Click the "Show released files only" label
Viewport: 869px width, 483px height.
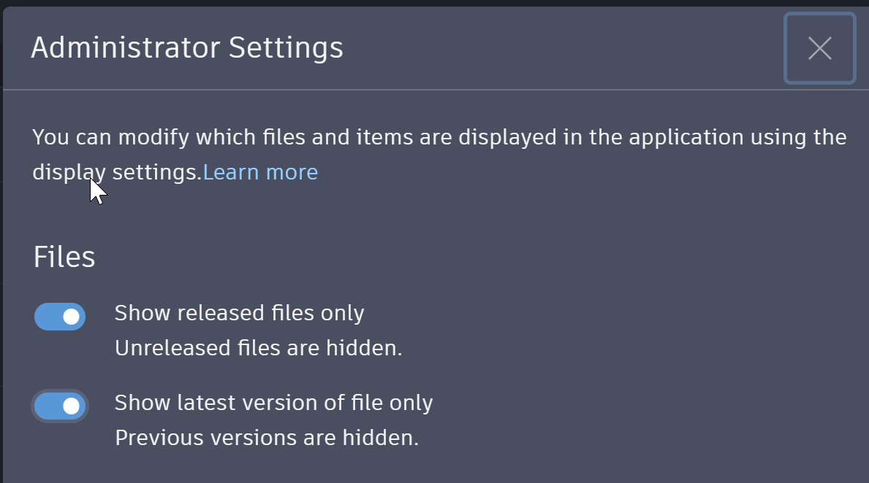click(x=239, y=313)
